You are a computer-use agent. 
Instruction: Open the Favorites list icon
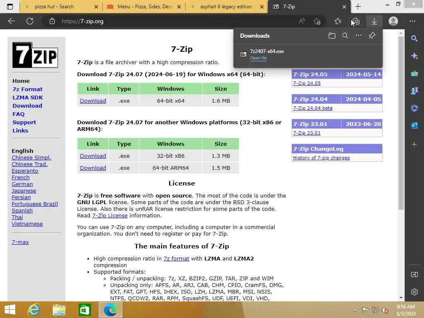338,21
